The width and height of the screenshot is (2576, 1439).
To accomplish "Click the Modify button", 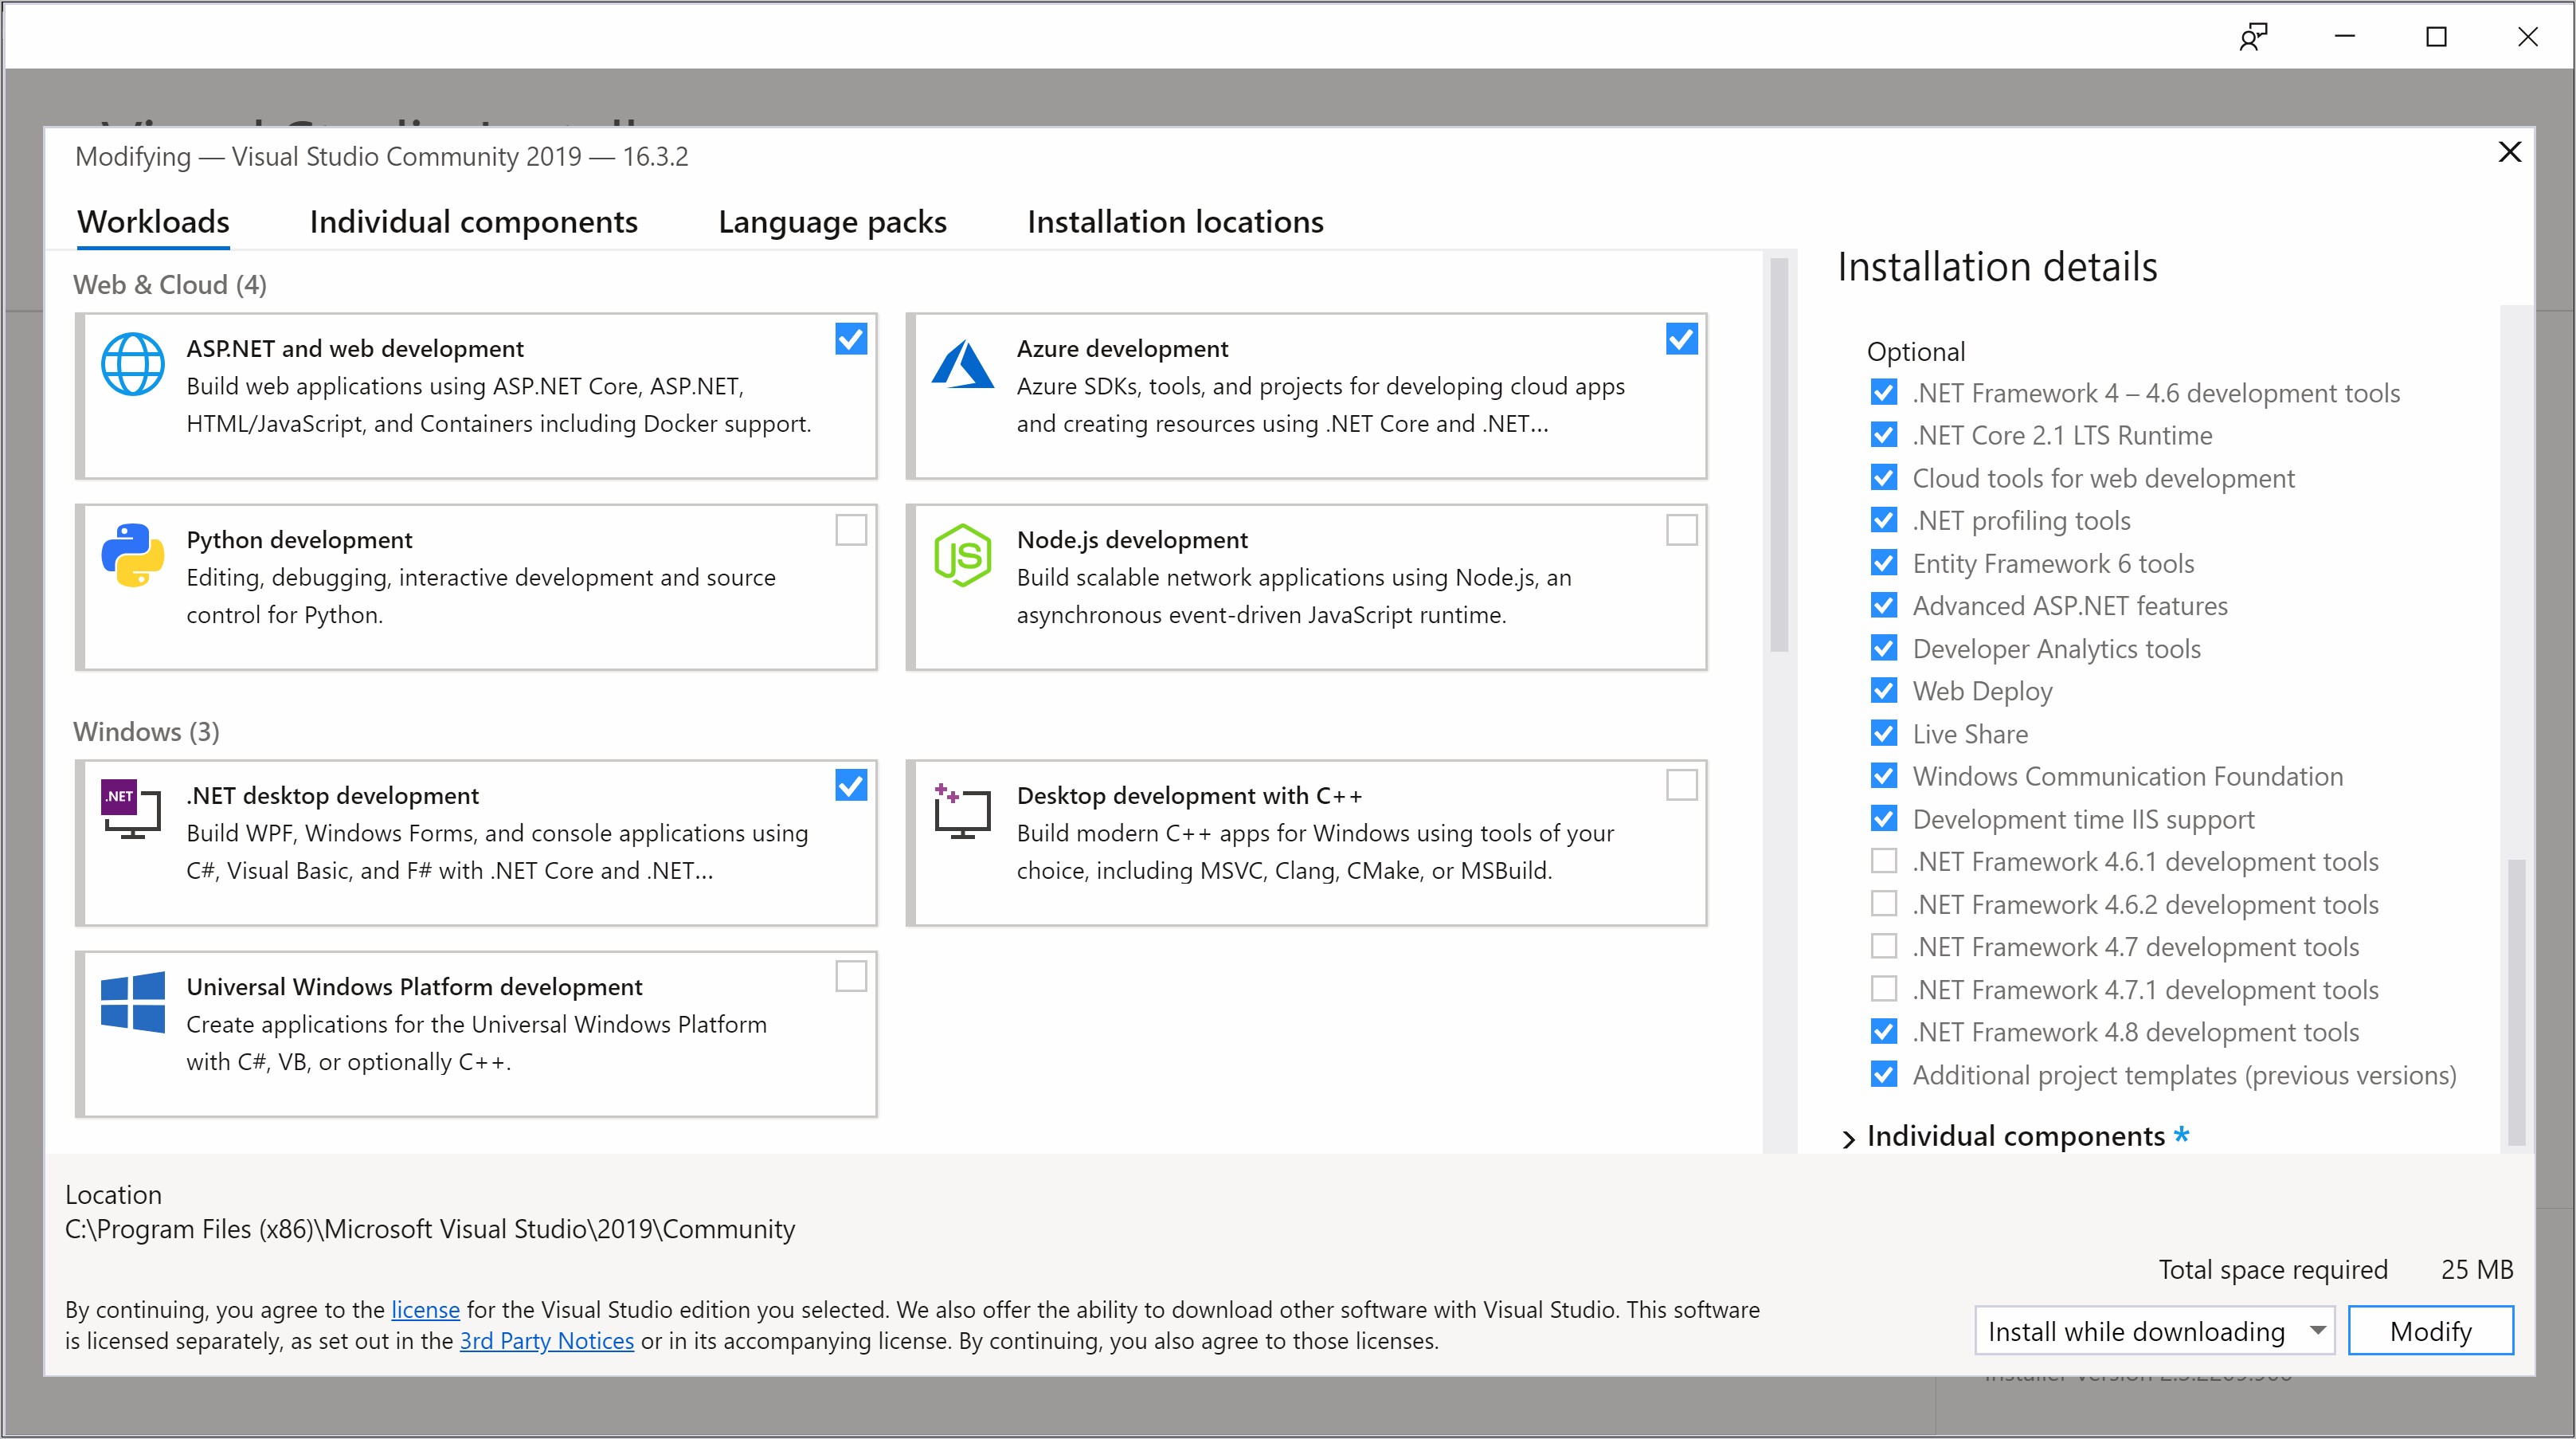I will (x=2433, y=1331).
